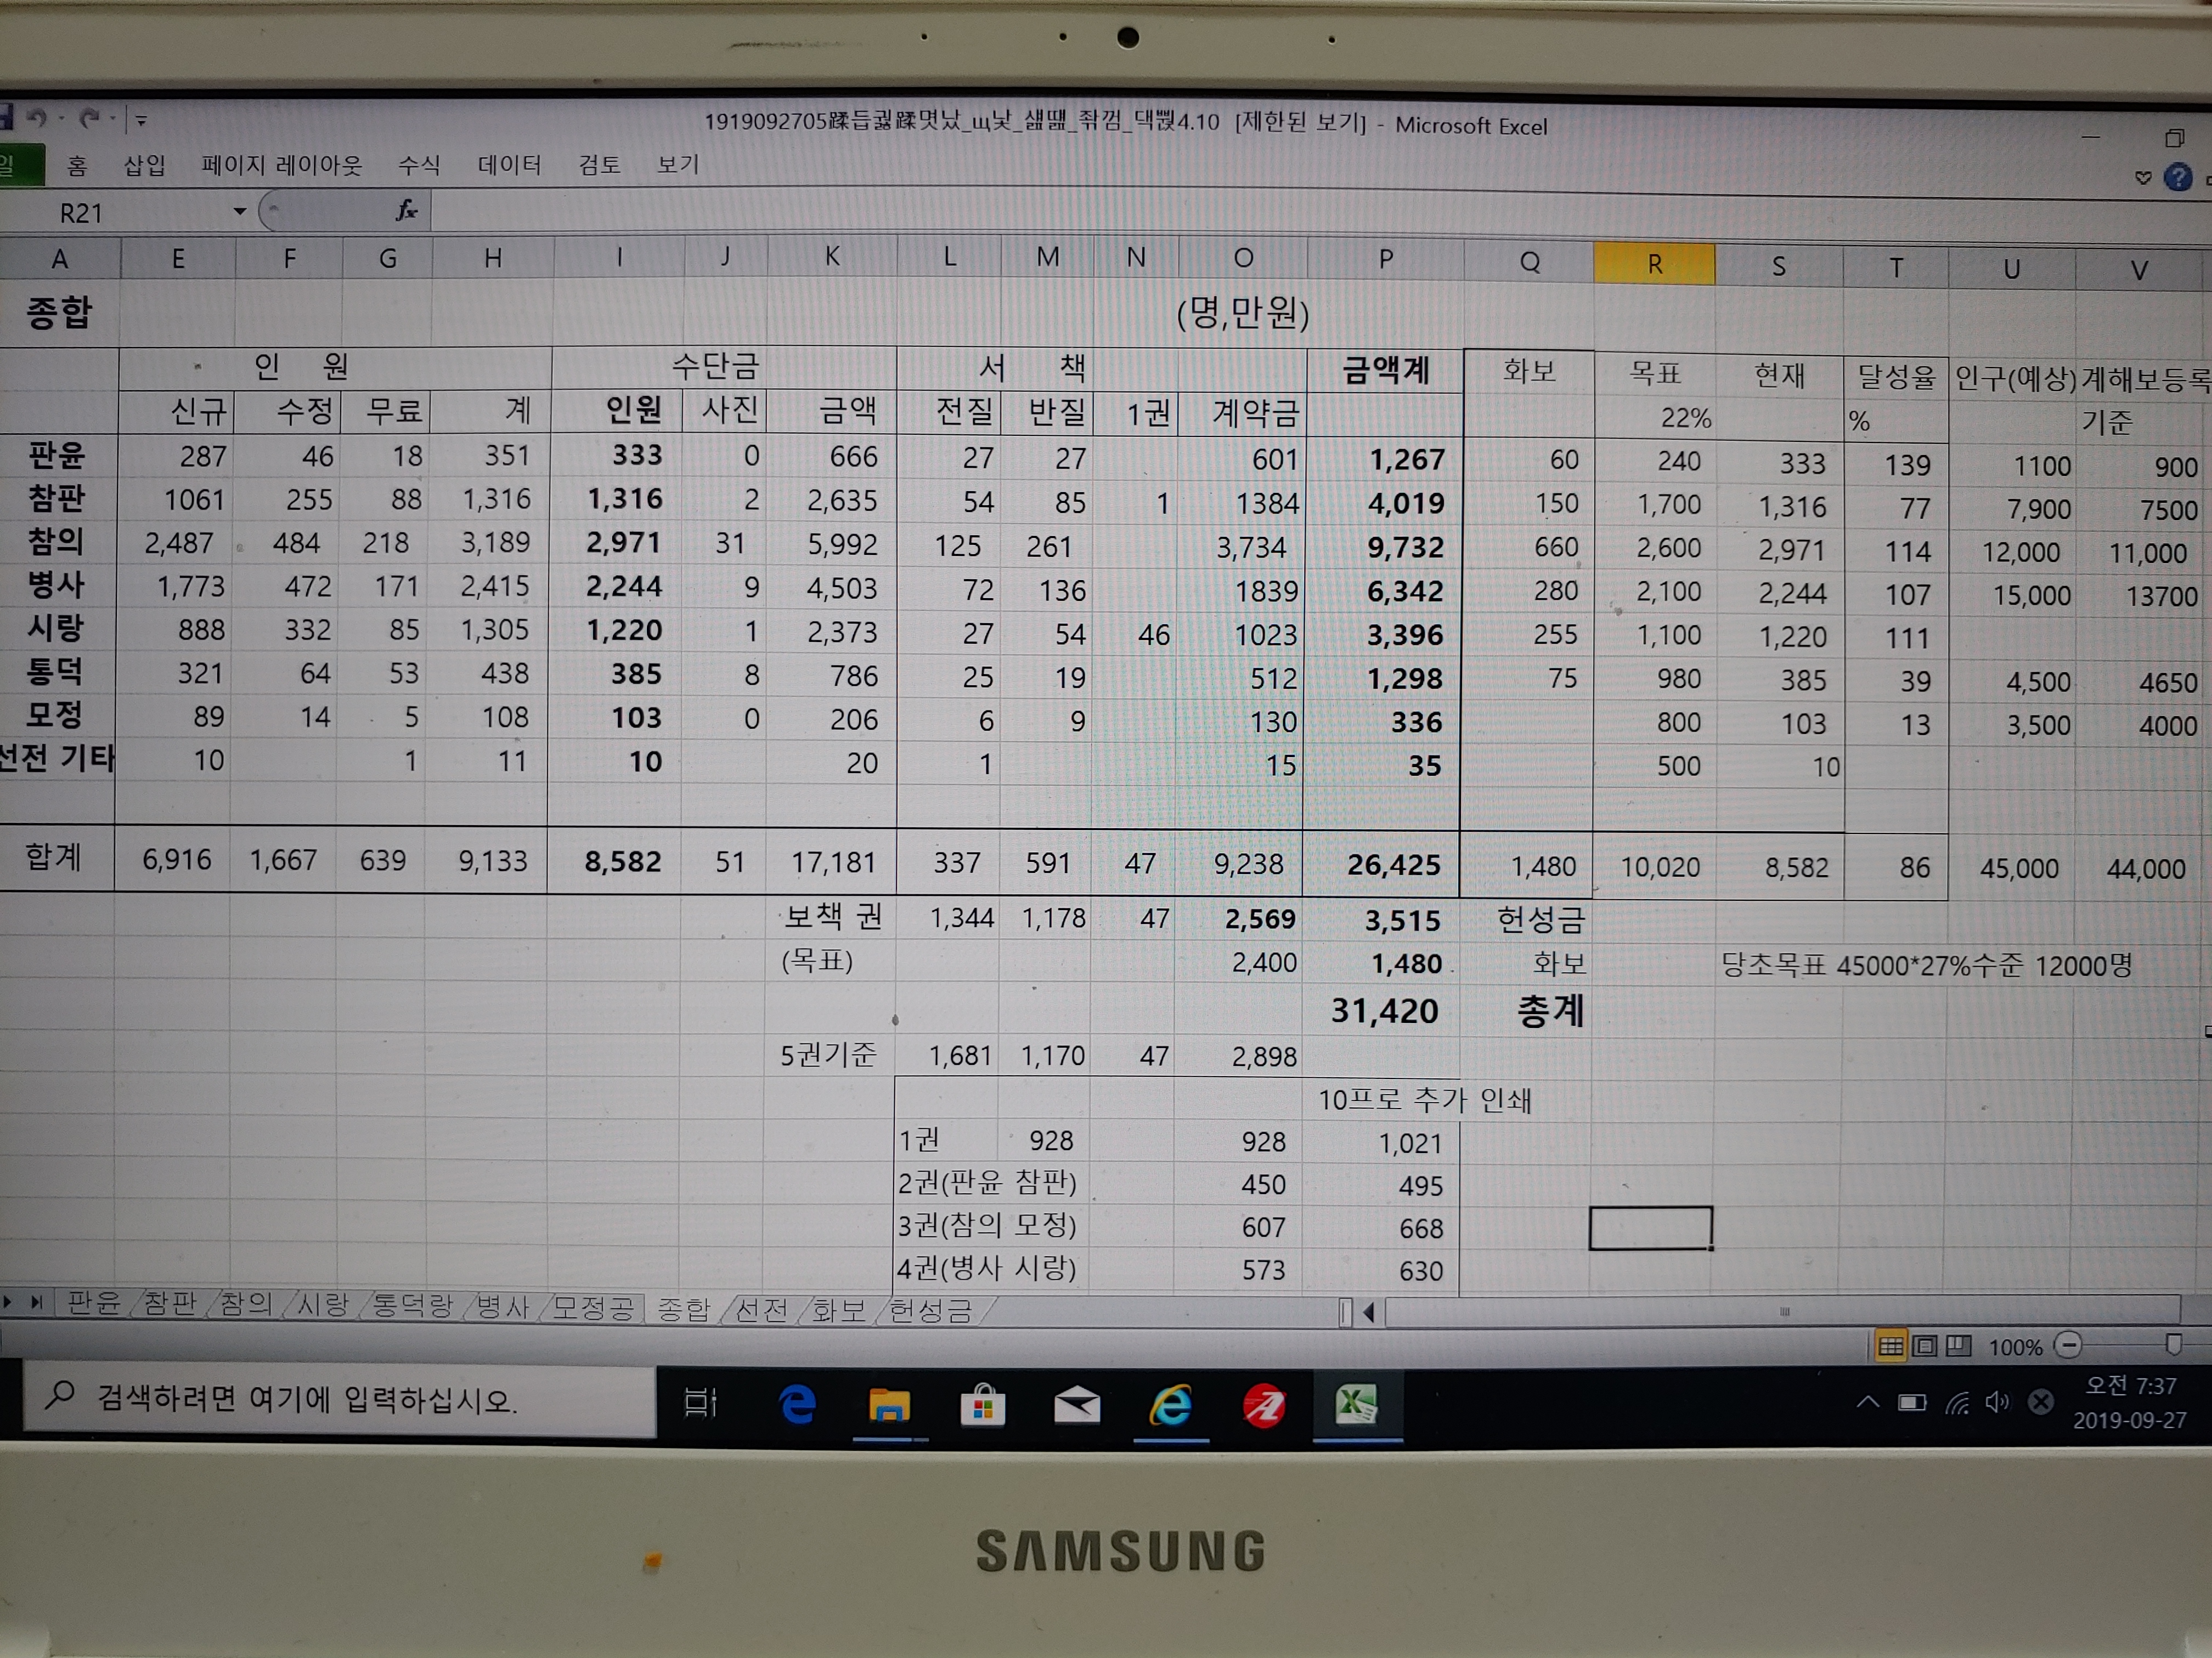
Task: Open the red ALZip icon on taskbar
Action: (1263, 1406)
